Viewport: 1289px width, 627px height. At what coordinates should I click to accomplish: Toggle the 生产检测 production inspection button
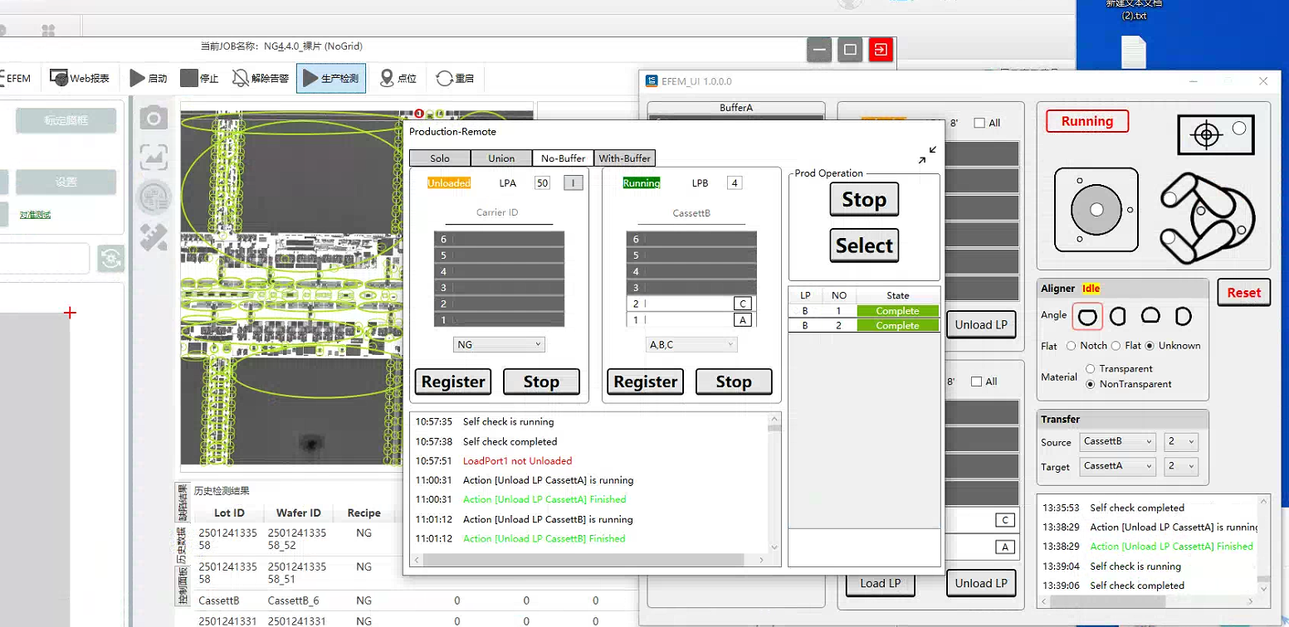[x=330, y=78]
